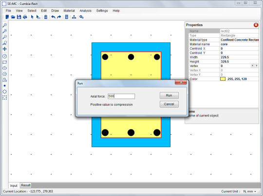Open the Edit menu
This screenshot has width=263, height=196.
44,11
